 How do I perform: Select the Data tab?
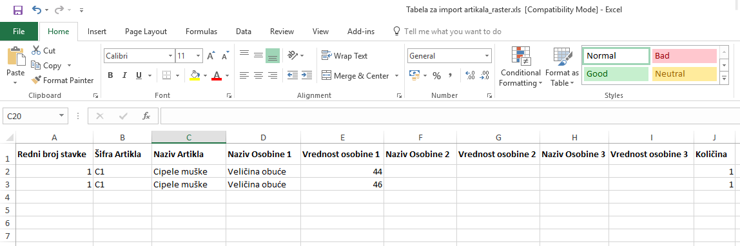pos(244,32)
